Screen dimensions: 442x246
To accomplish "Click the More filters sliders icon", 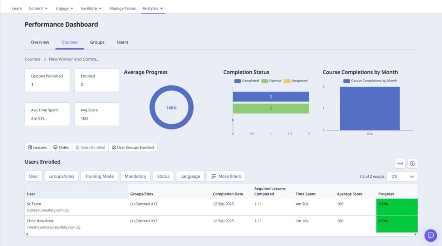I will click(214, 176).
